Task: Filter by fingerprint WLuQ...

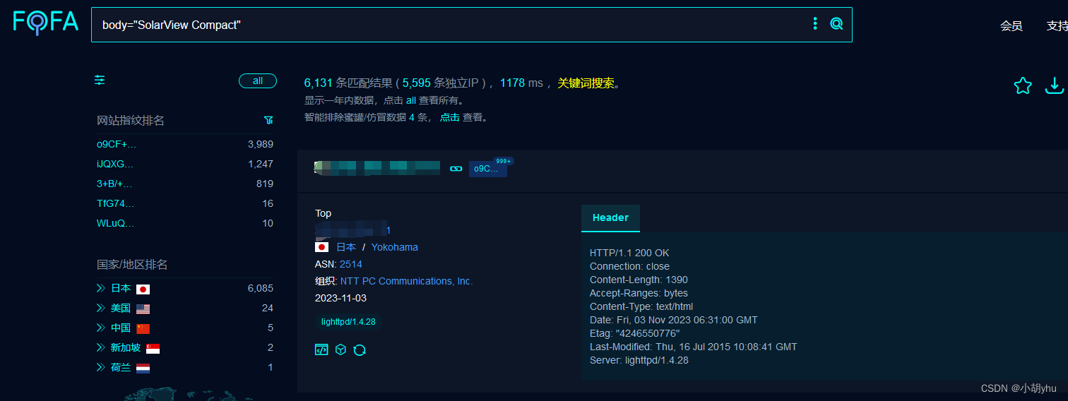Action: point(116,223)
